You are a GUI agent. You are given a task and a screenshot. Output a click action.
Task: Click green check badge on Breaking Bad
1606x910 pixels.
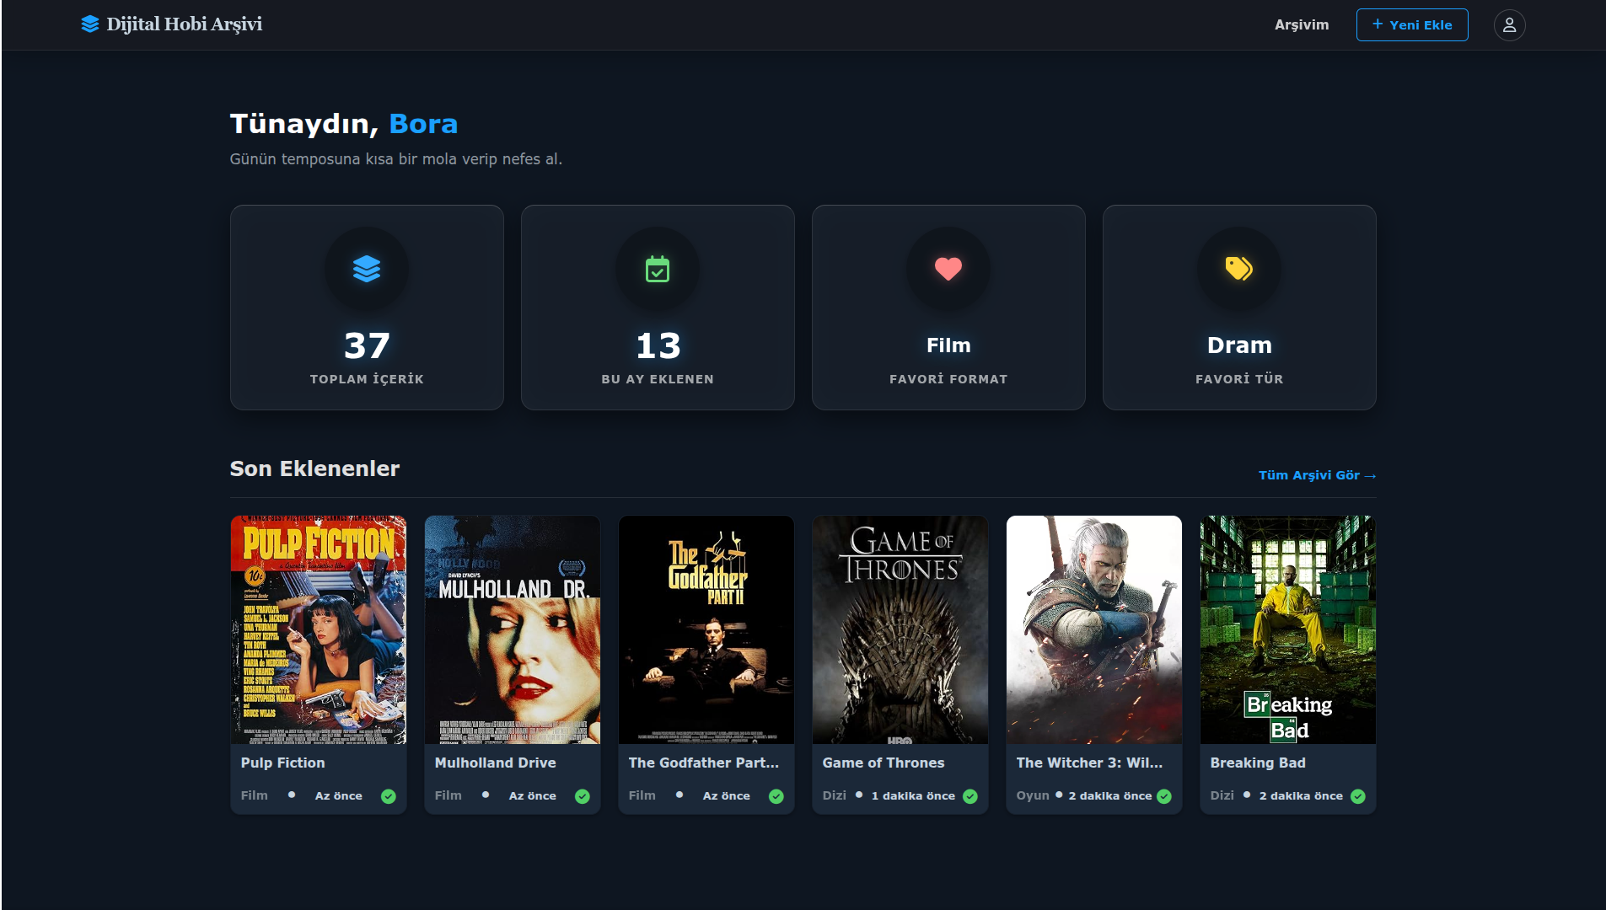coord(1357,796)
